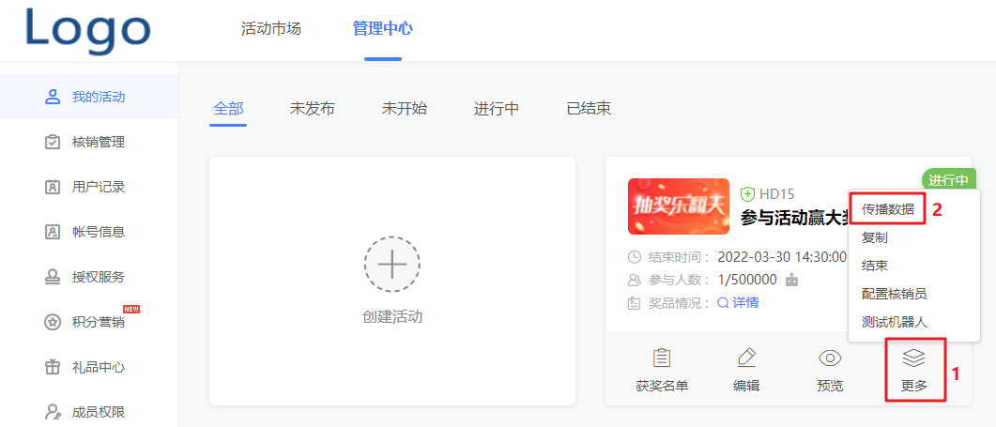Click the 我的活动 person icon
Viewport: 996px width, 427px height.
53,97
